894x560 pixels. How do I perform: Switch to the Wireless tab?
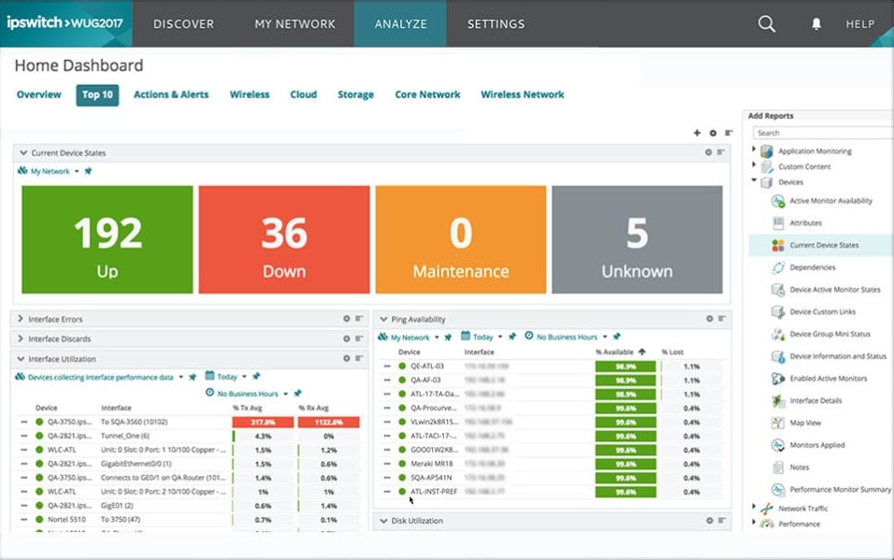pos(250,94)
